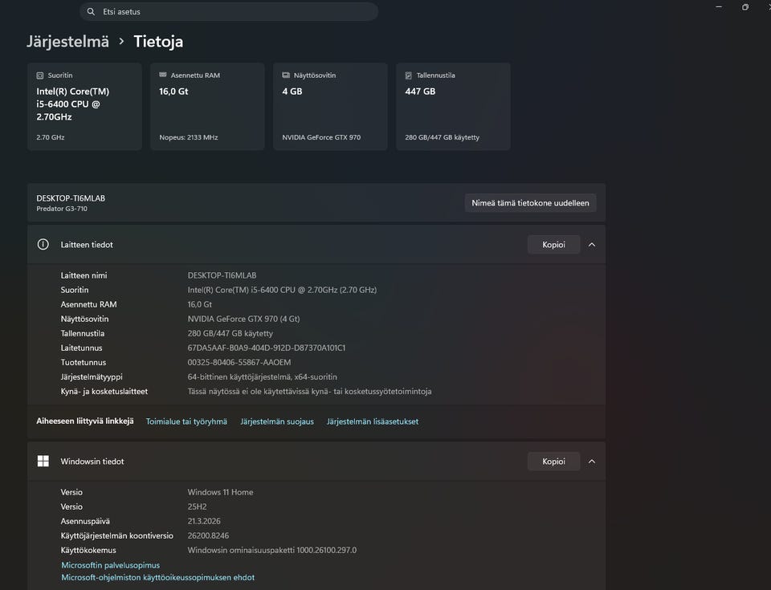Select the Laitteen nimi value DESKTOP-TI6MLAB
This screenshot has height=590, width=771.
[222, 275]
